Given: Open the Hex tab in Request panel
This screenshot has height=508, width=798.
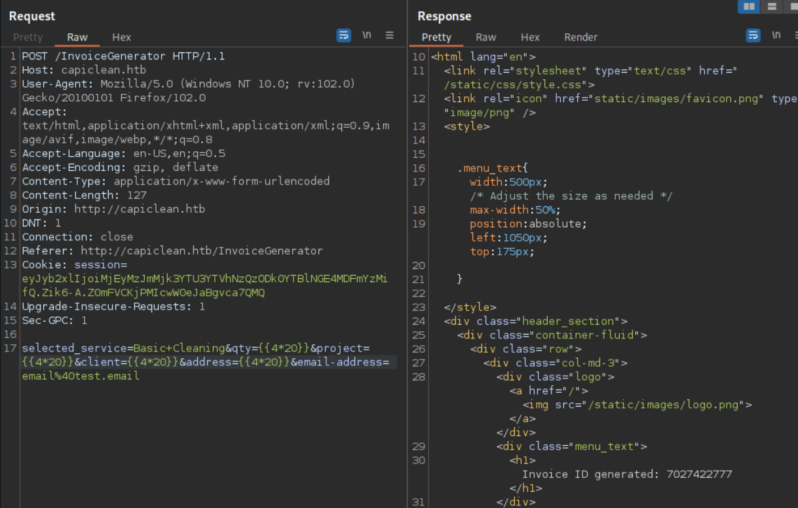Looking at the screenshot, I should [121, 37].
